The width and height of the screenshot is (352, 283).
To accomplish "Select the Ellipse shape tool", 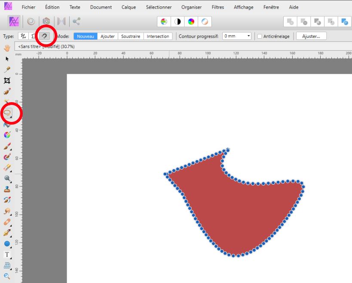I will coord(7,244).
